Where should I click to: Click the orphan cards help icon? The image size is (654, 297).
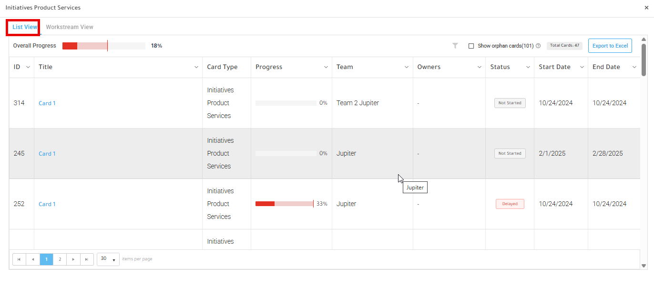click(x=538, y=46)
